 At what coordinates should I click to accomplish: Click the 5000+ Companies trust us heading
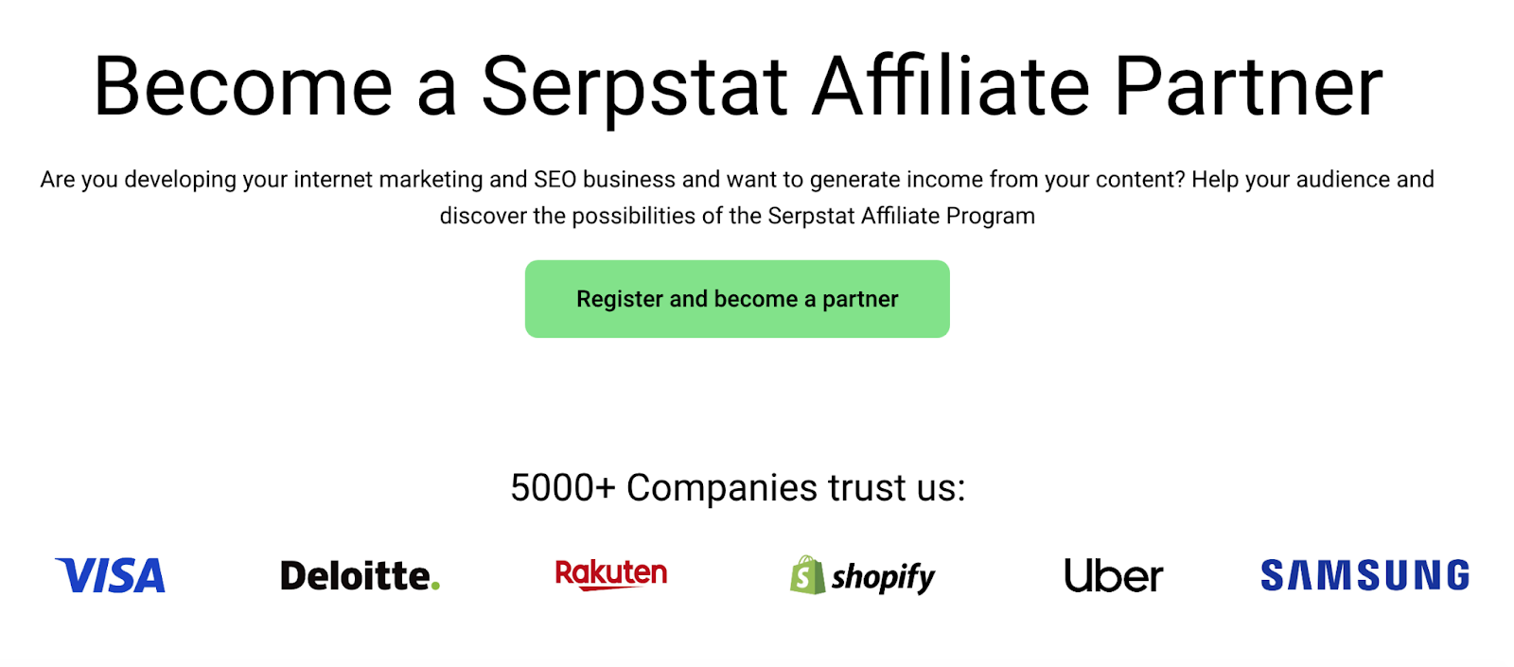point(738,488)
